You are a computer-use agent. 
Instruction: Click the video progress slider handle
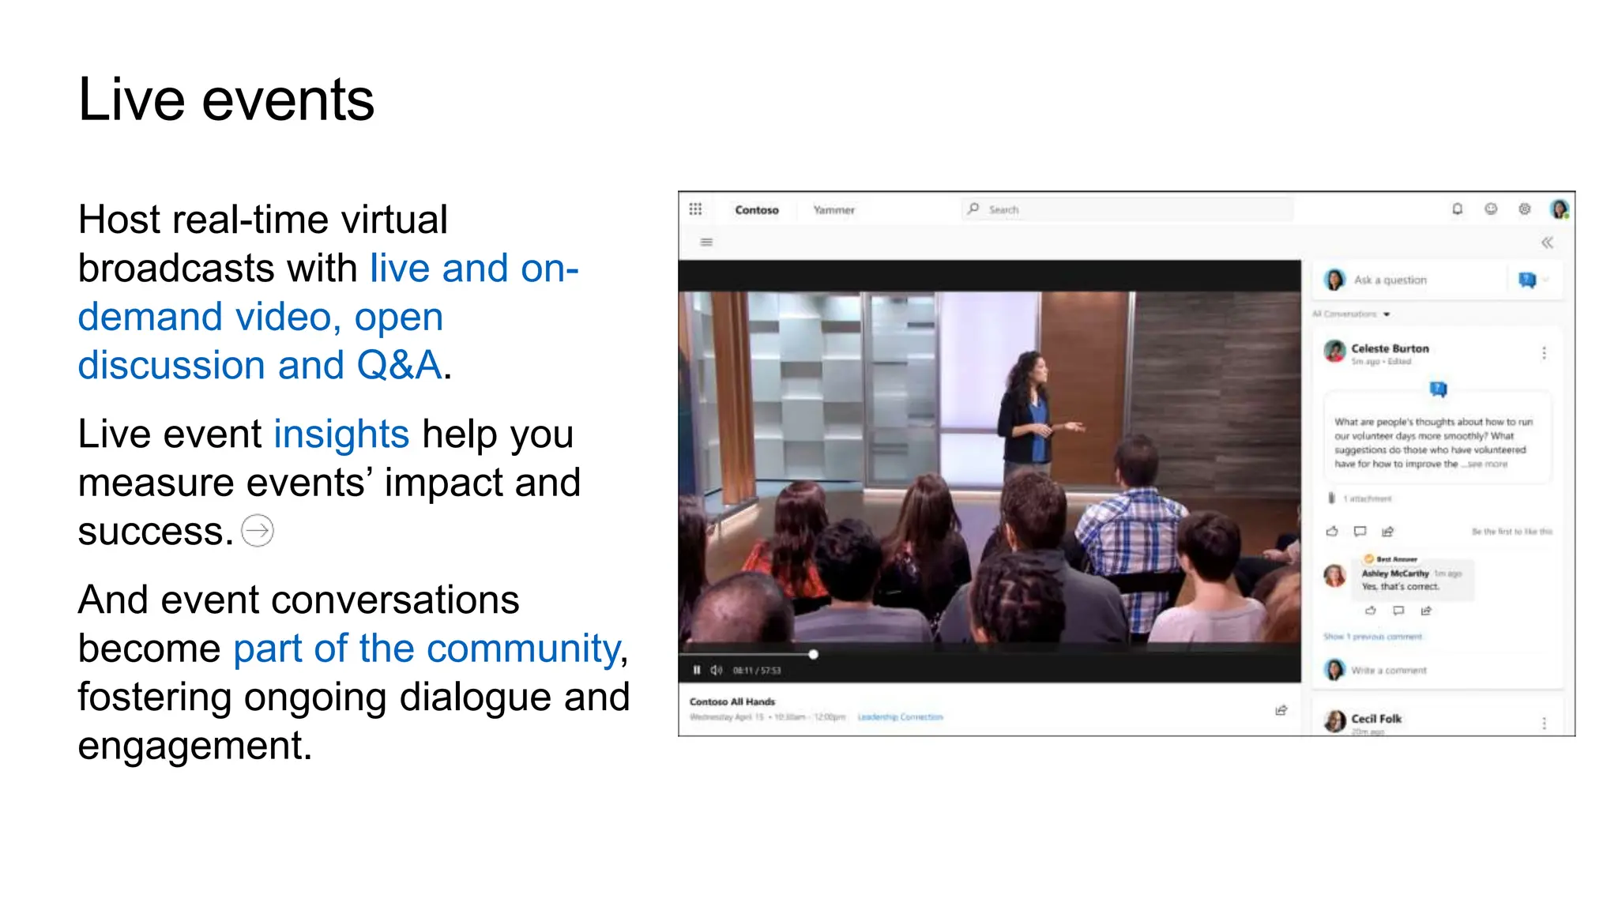(813, 654)
